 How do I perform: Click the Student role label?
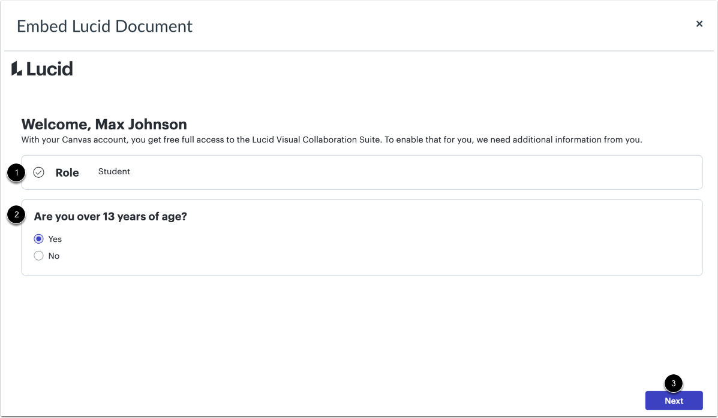coord(113,171)
